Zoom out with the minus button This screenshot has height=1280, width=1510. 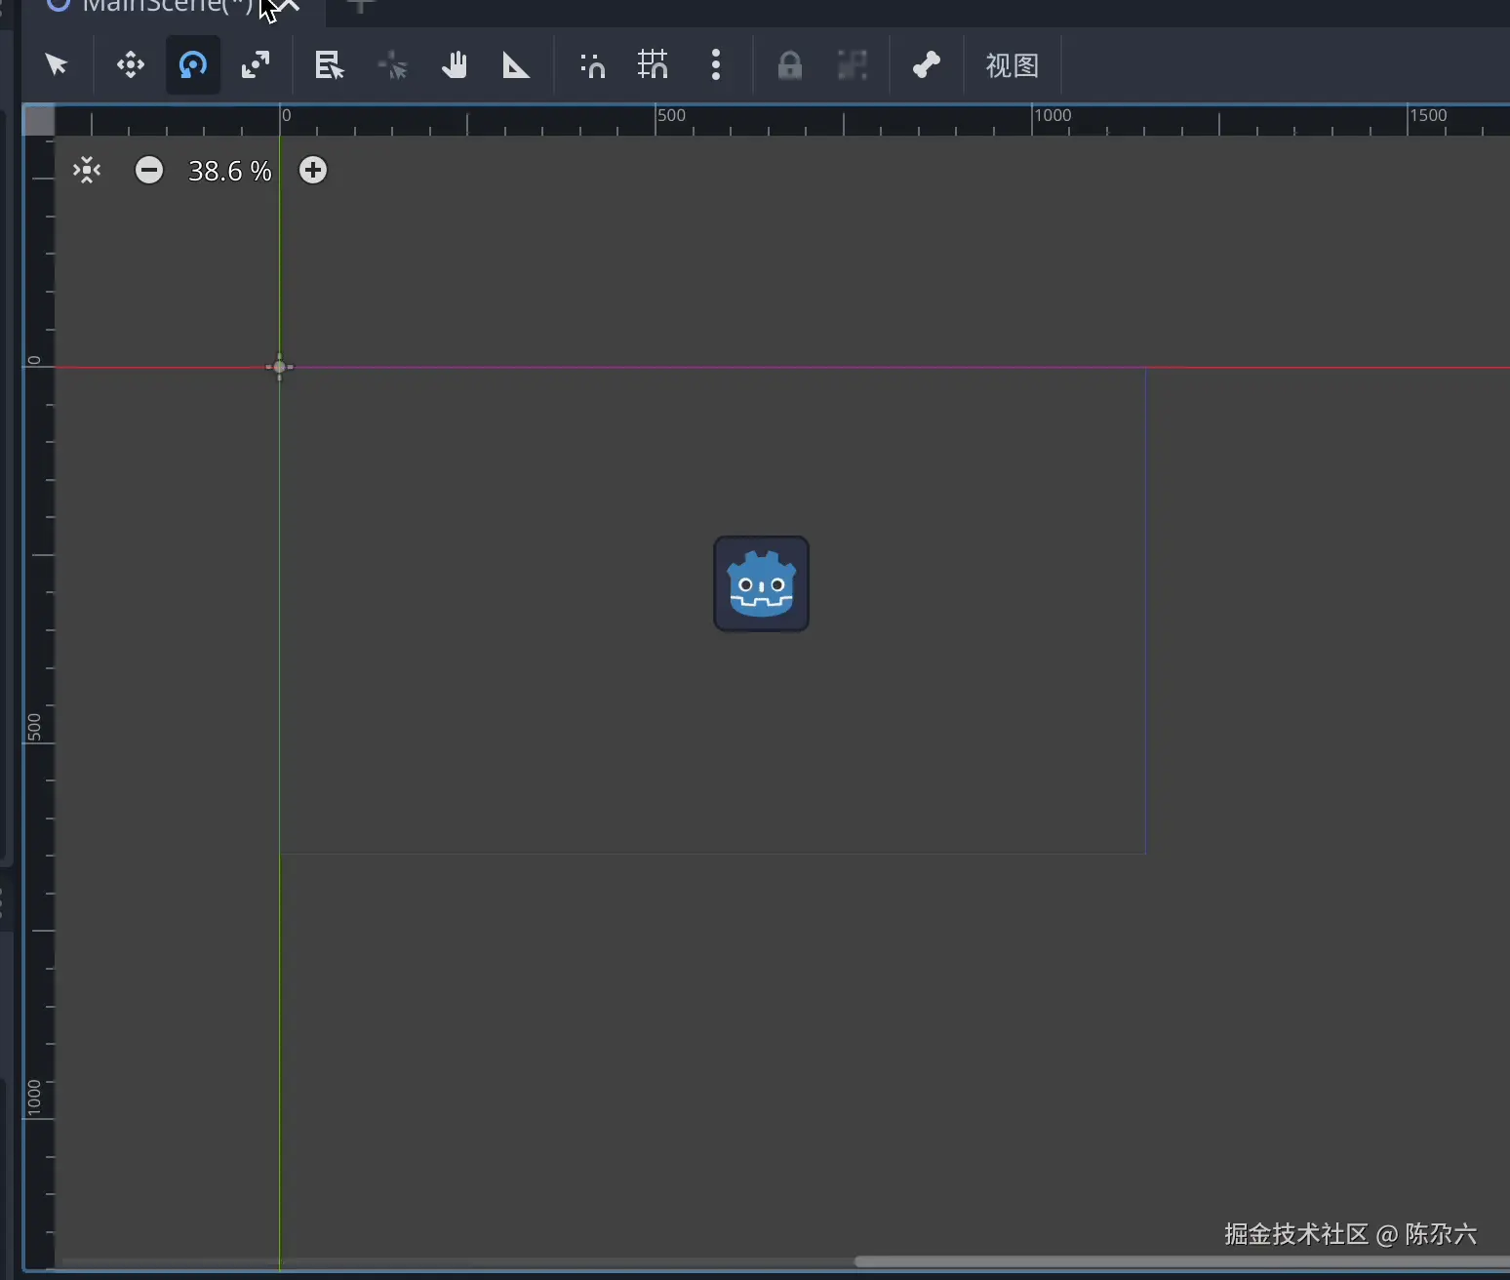(x=149, y=171)
